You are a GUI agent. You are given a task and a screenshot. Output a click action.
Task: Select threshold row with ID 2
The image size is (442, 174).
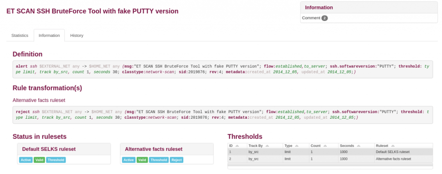tap(330, 159)
